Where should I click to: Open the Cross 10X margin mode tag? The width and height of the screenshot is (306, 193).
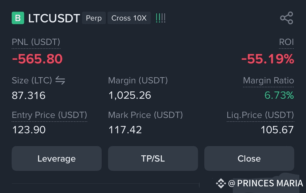click(x=129, y=18)
